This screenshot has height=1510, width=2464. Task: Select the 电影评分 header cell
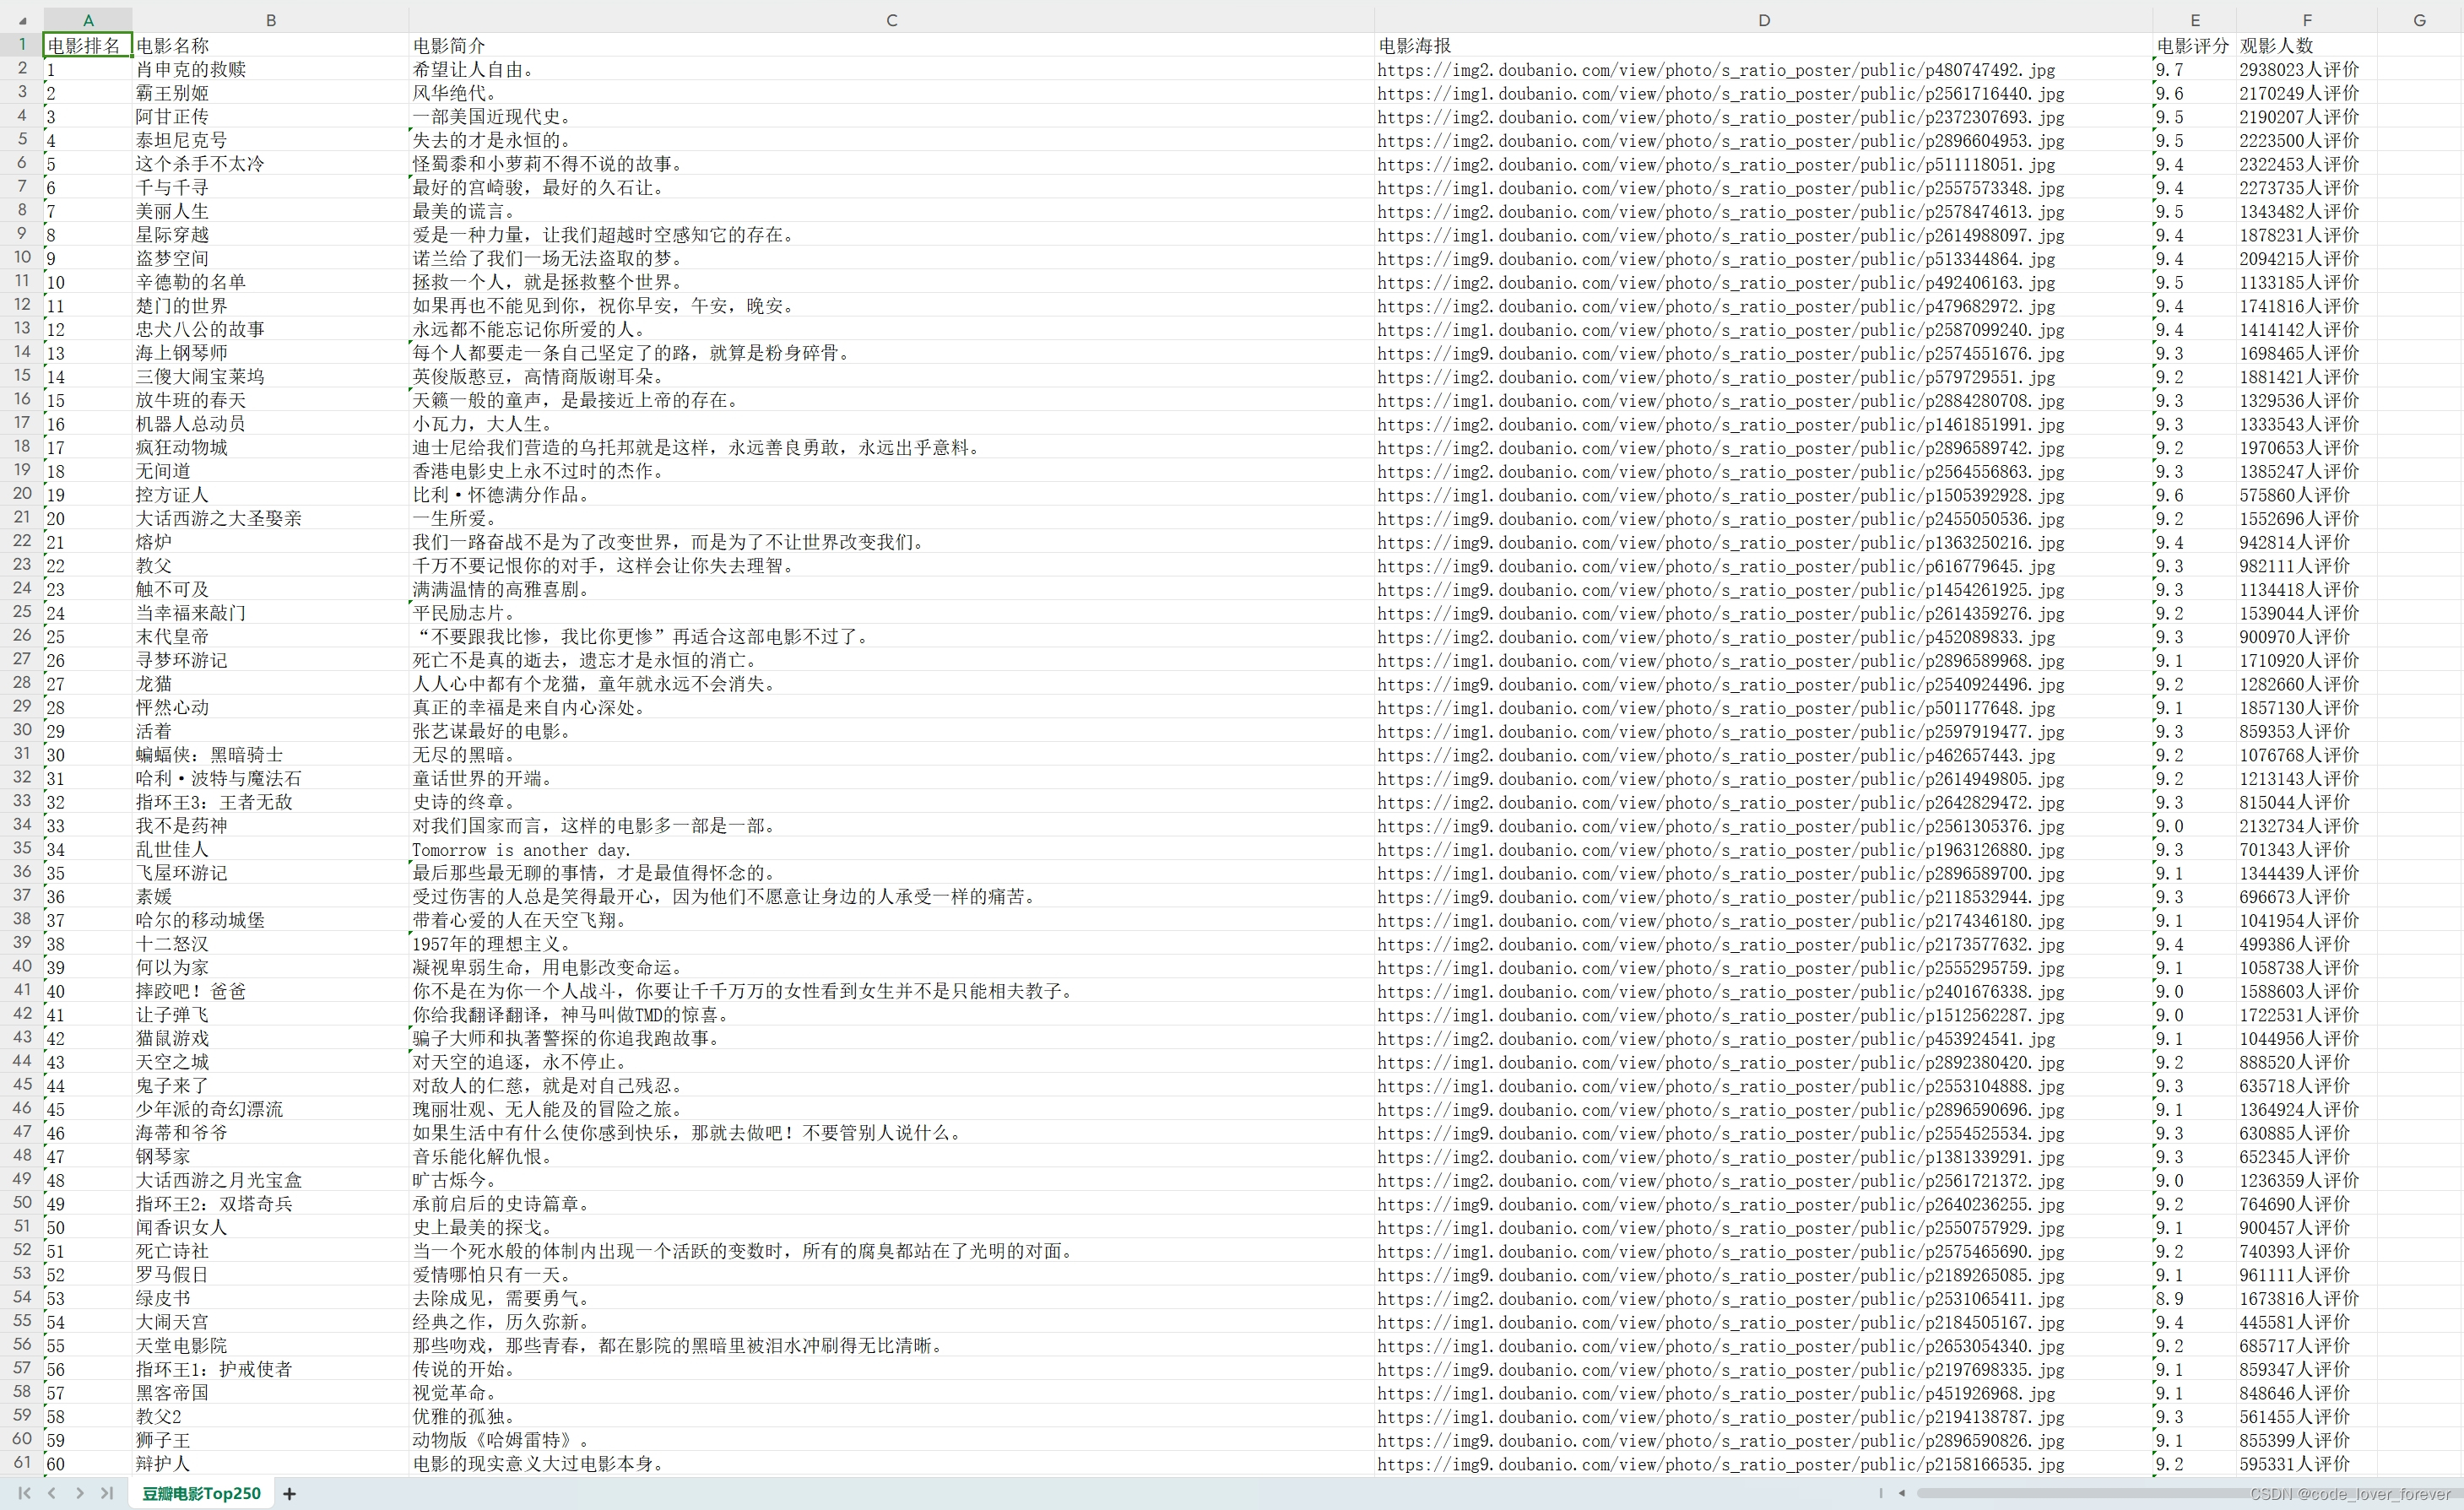tap(2193, 45)
